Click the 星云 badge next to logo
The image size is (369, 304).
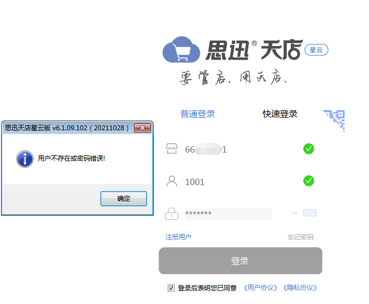click(316, 50)
